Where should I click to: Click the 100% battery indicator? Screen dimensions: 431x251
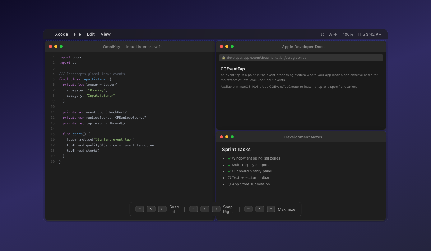click(348, 34)
